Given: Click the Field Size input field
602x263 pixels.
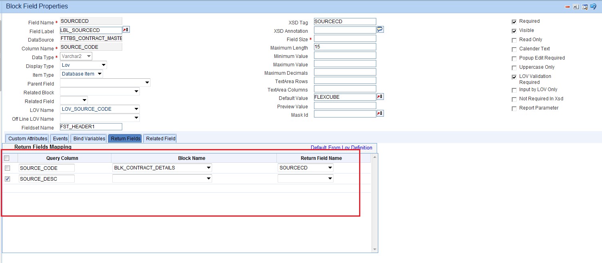Looking at the screenshot, I should click(x=345, y=38).
